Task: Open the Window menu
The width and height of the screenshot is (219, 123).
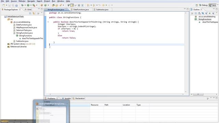Action: click(61, 1)
